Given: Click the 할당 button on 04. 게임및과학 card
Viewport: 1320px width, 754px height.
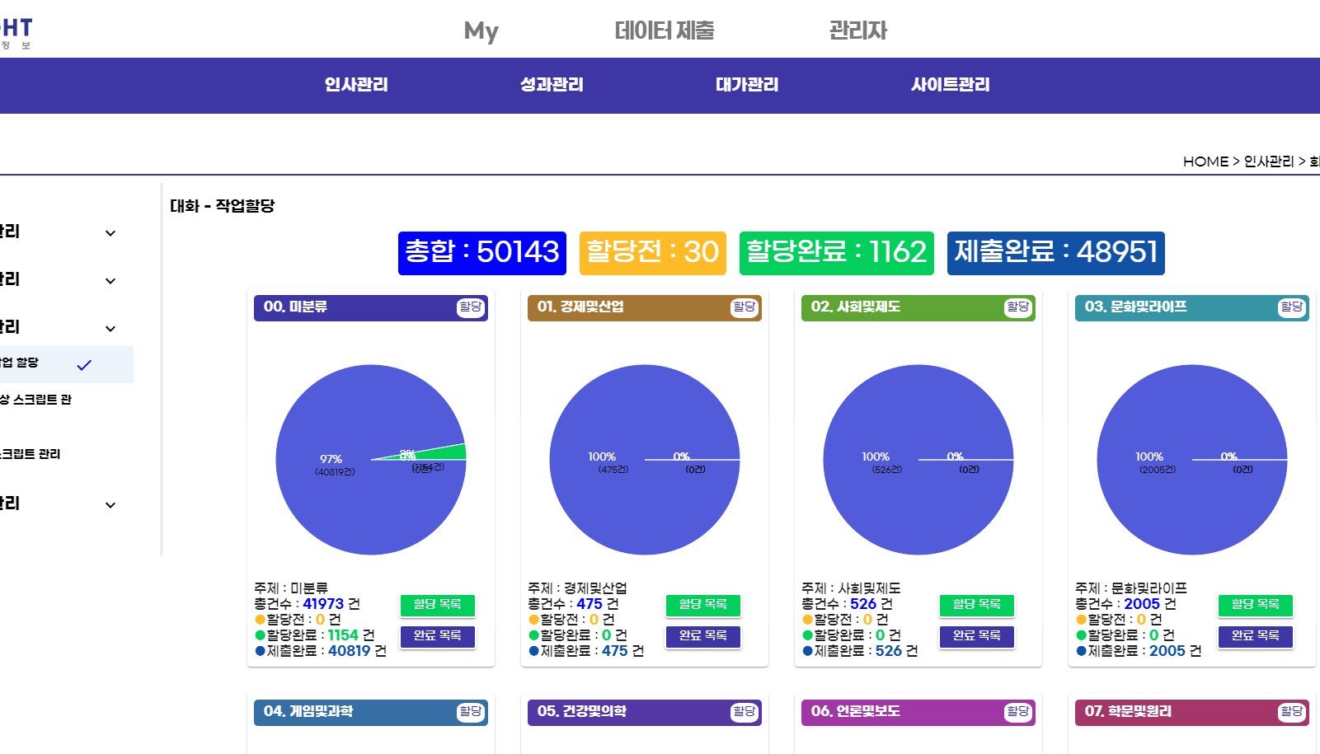Looking at the screenshot, I should tap(471, 712).
